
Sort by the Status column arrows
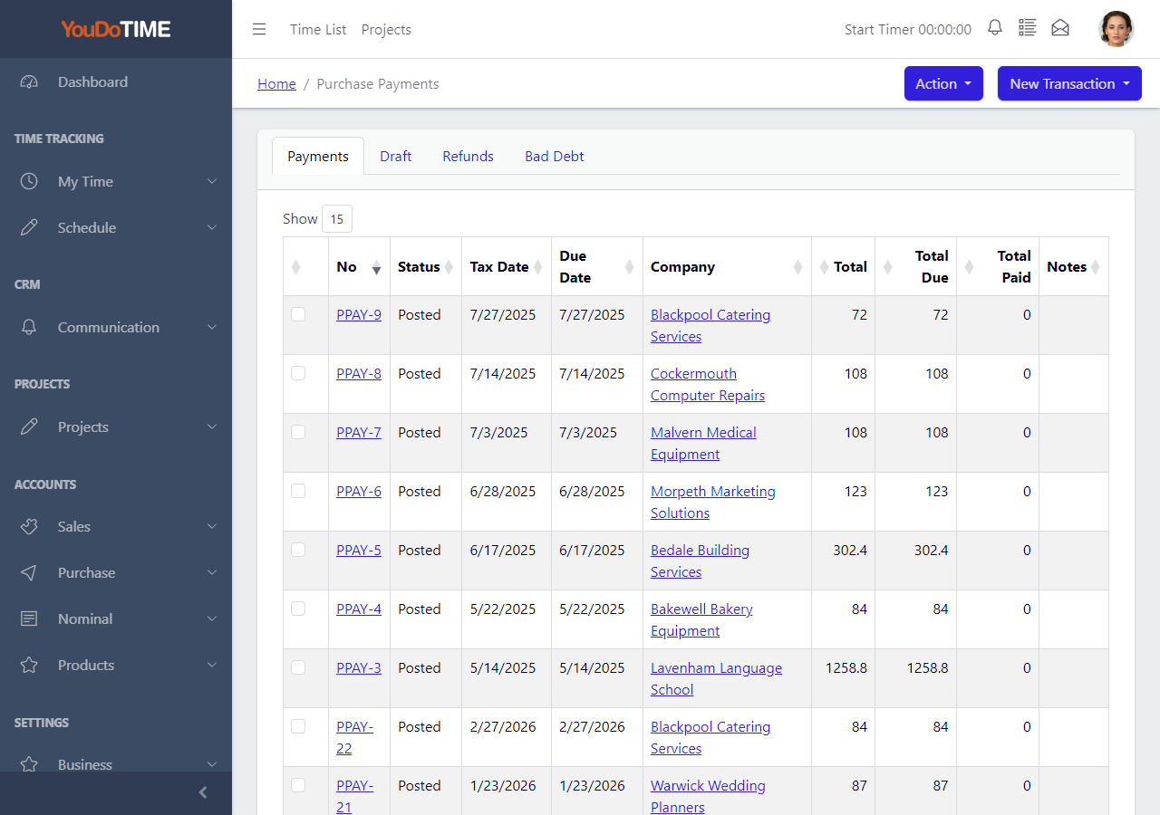coord(449,267)
